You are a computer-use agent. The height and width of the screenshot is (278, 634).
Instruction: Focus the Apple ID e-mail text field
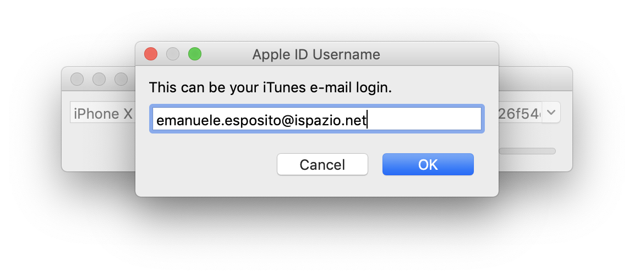pyautogui.click(x=316, y=119)
